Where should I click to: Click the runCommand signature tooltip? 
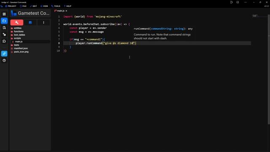coord(163,29)
